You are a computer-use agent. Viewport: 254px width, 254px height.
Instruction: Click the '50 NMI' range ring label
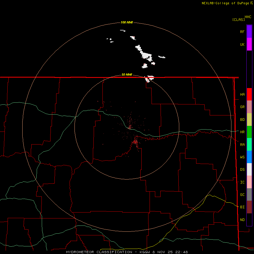click(x=127, y=75)
